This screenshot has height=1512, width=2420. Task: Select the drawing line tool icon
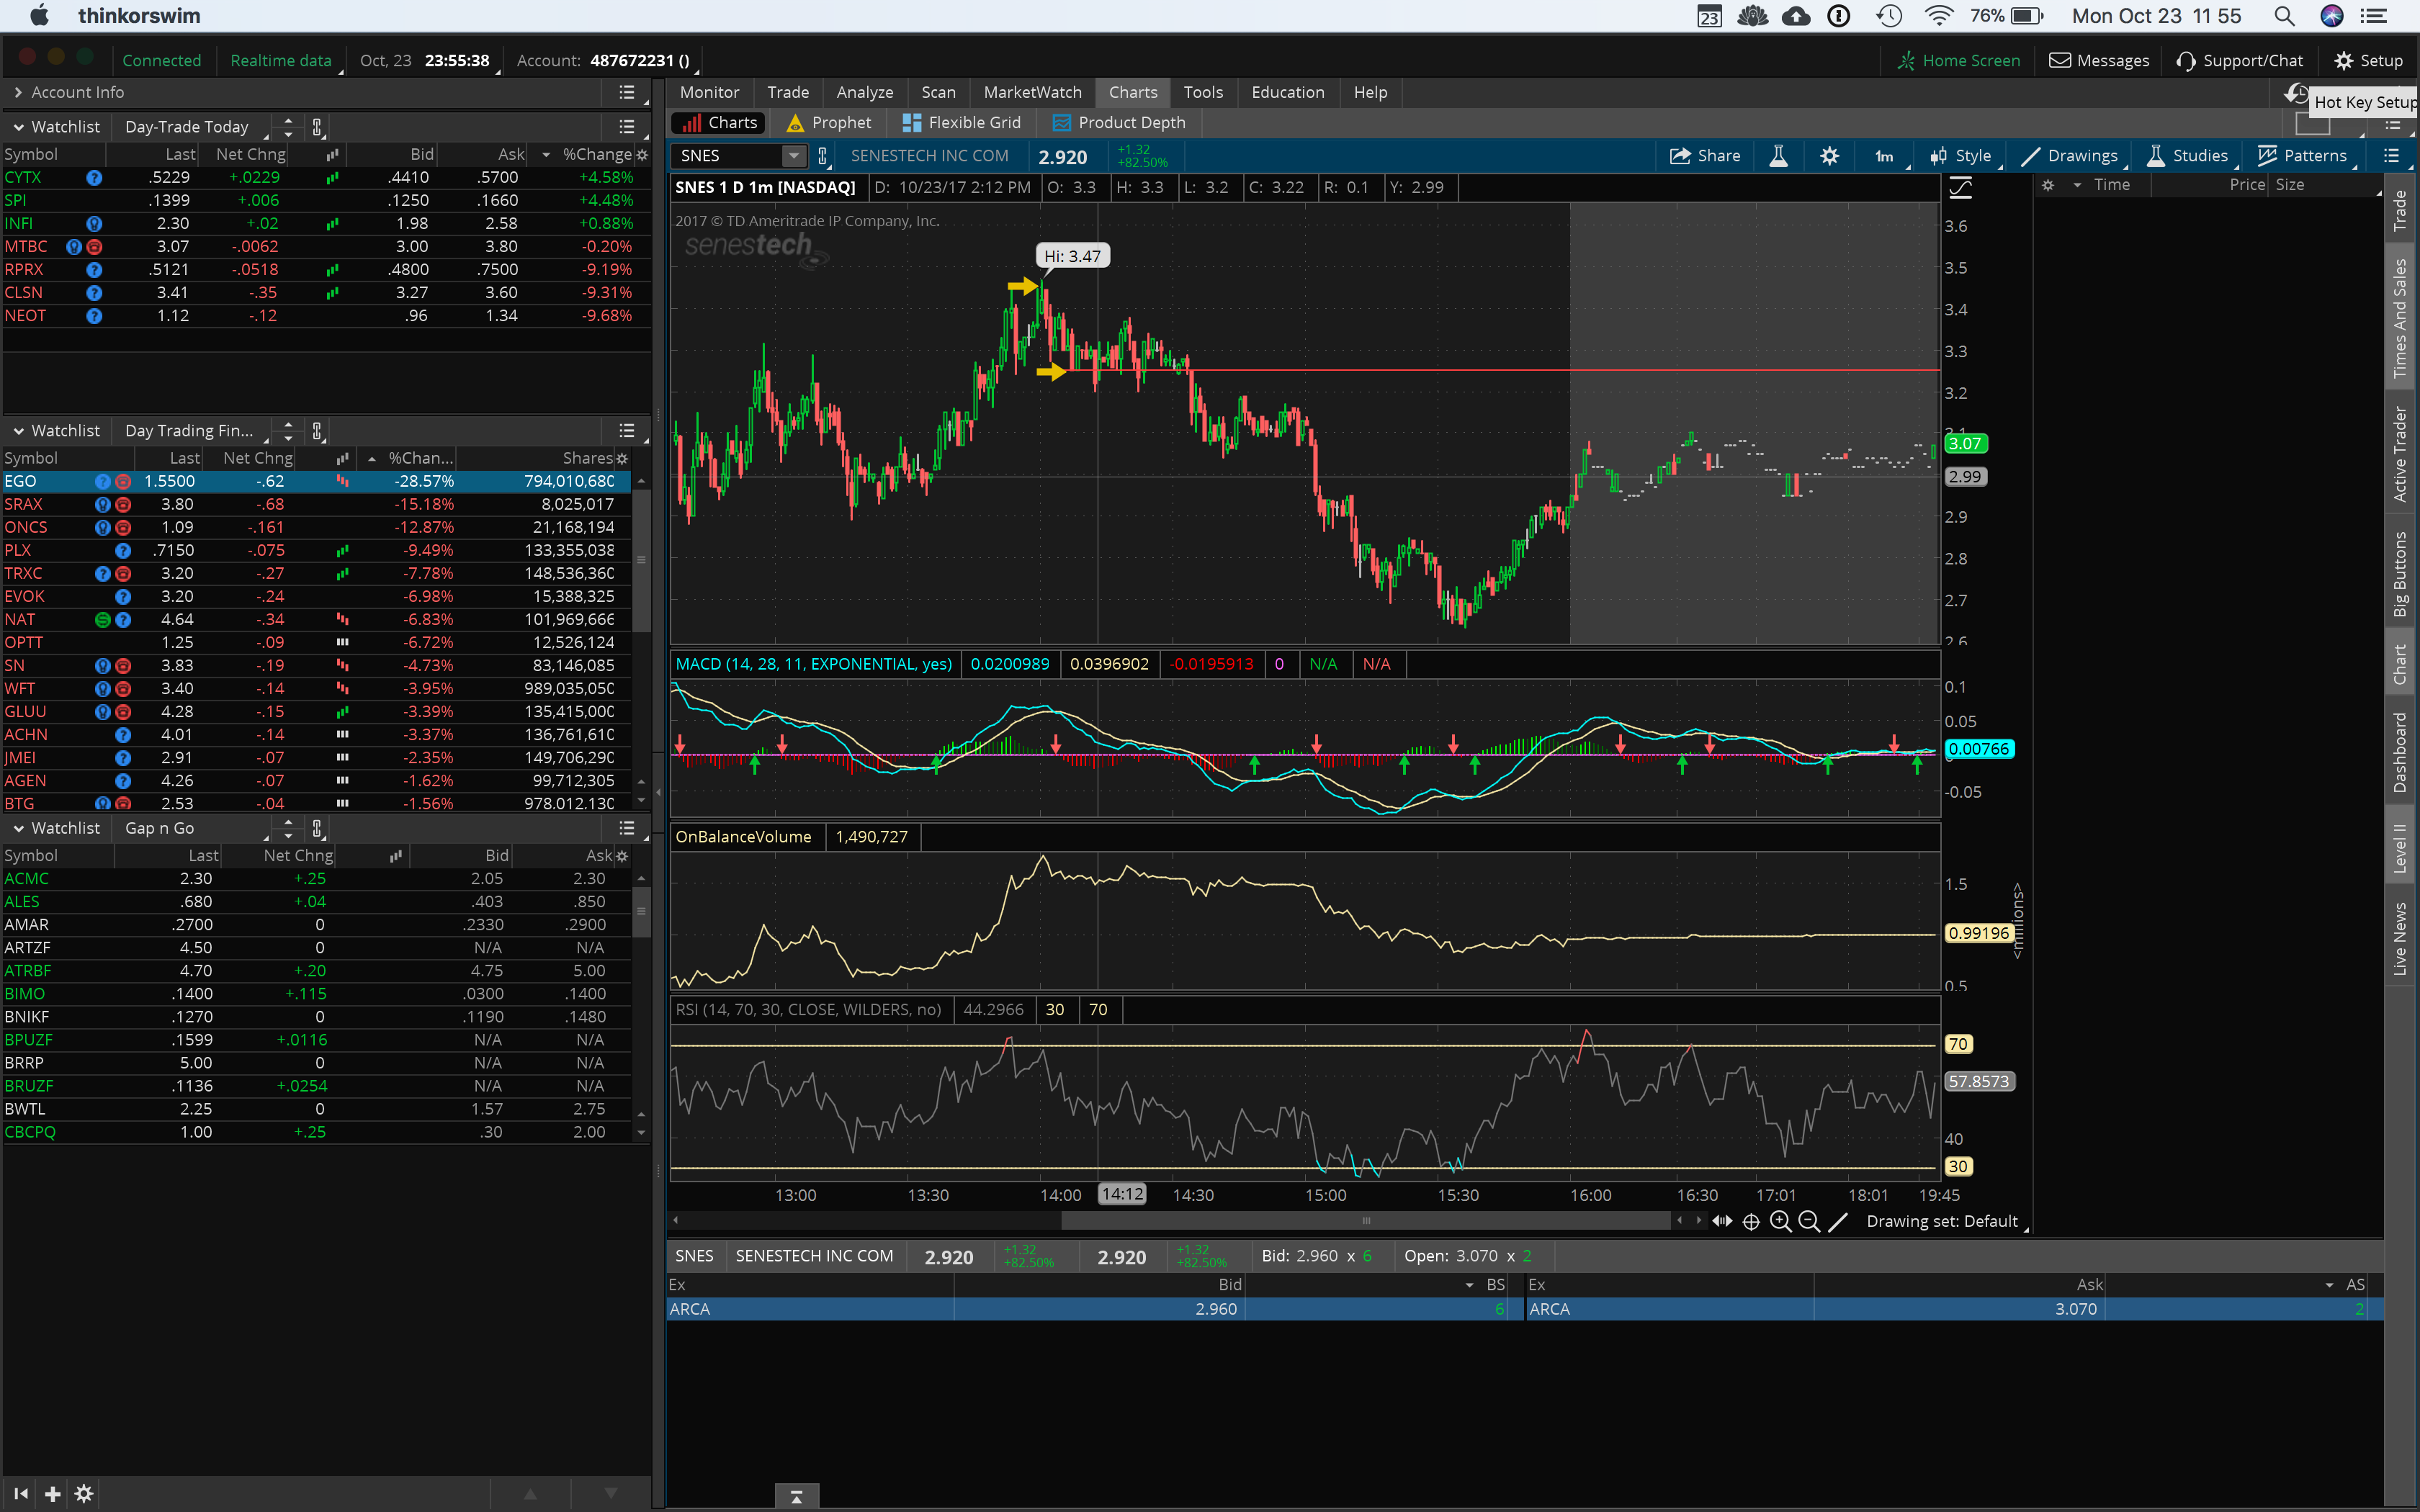pyautogui.click(x=1838, y=1221)
